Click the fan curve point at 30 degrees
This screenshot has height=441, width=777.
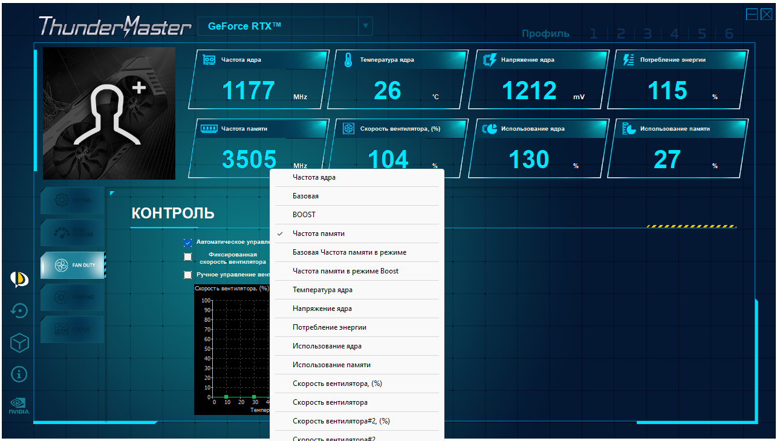[255, 397]
